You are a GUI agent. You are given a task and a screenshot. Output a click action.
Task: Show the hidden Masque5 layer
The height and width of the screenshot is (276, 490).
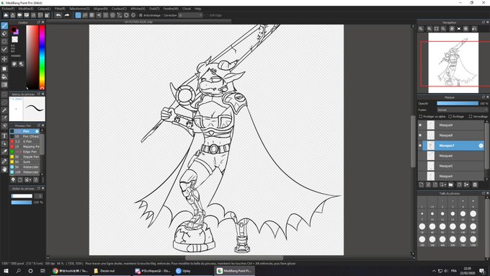(x=420, y=166)
